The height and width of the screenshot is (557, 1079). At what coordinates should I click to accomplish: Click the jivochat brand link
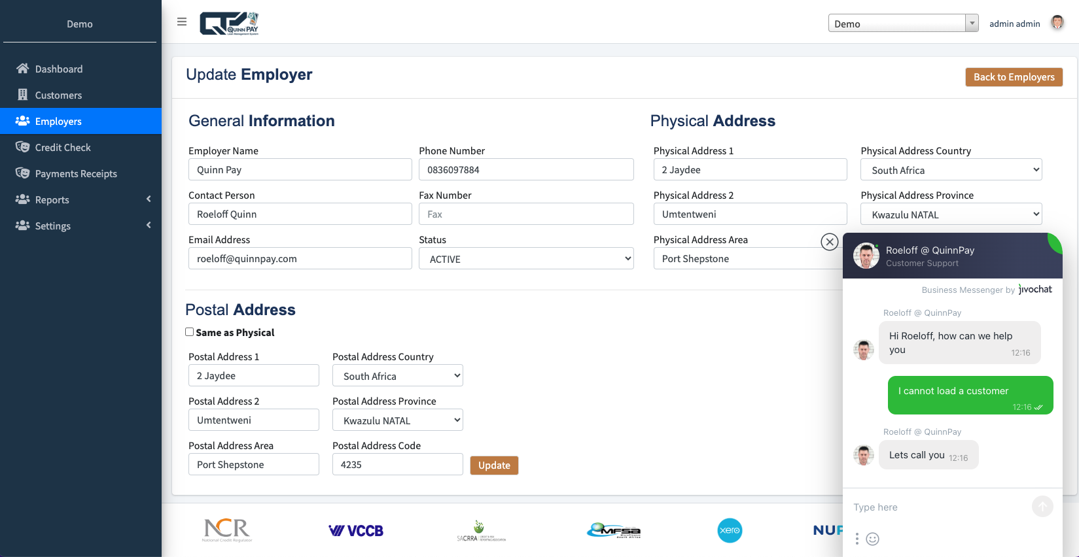[x=1035, y=289]
